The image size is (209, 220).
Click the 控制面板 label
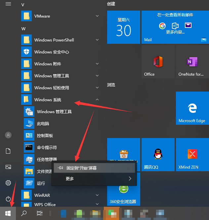point(45,135)
